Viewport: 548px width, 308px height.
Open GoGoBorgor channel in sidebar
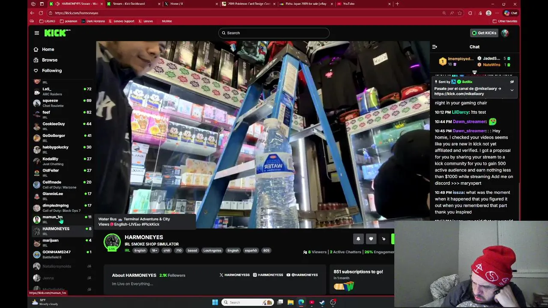(x=63, y=138)
